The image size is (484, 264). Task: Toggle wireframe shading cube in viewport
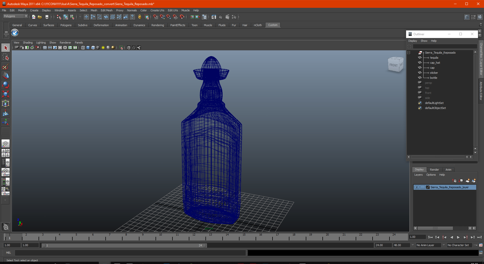pyautogui.click(x=83, y=48)
